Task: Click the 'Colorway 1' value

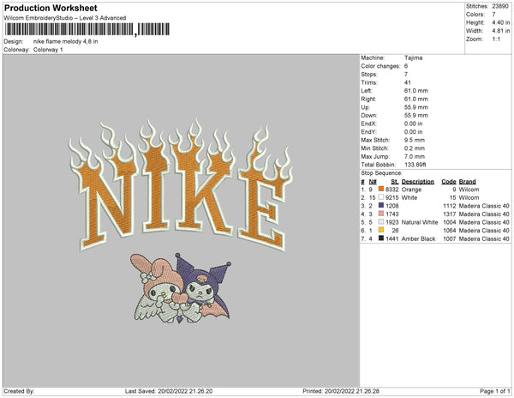Action: point(48,50)
